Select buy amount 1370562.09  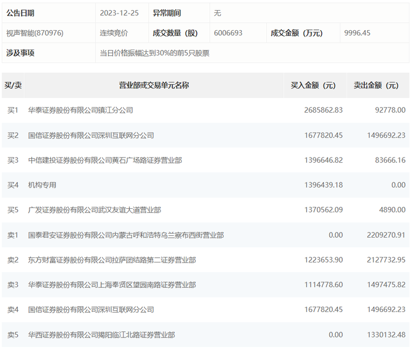[323, 210]
